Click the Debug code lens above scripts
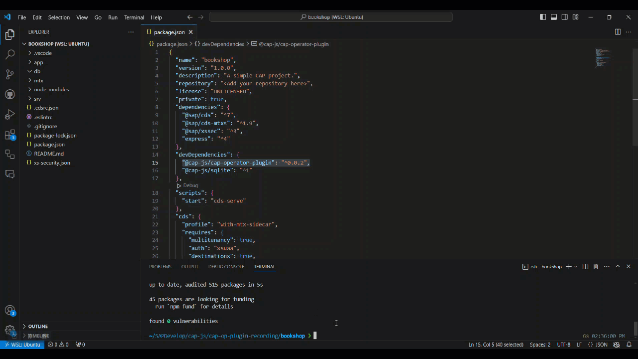 [190, 185]
